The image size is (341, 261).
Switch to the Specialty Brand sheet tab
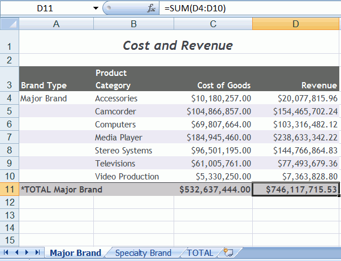[x=143, y=253]
